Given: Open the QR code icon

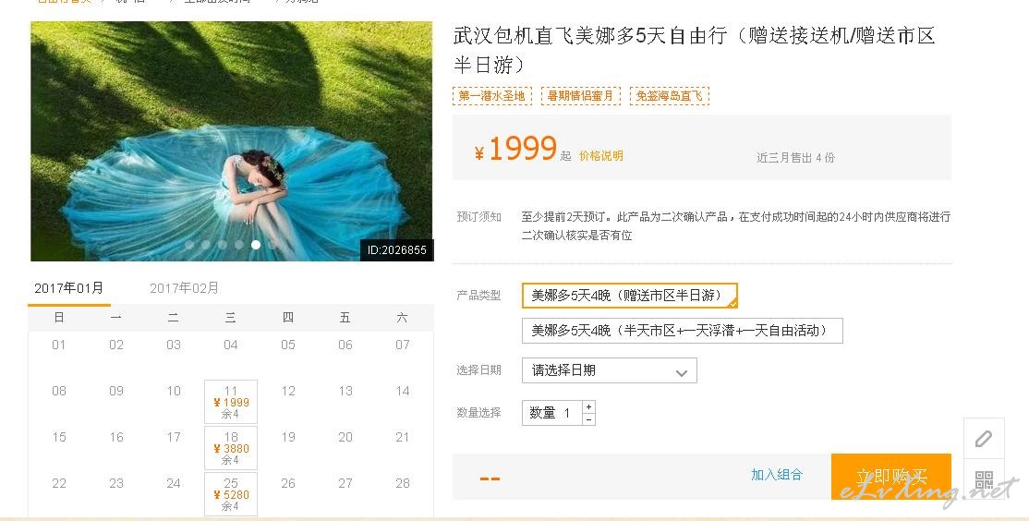Looking at the screenshot, I should [983, 479].
